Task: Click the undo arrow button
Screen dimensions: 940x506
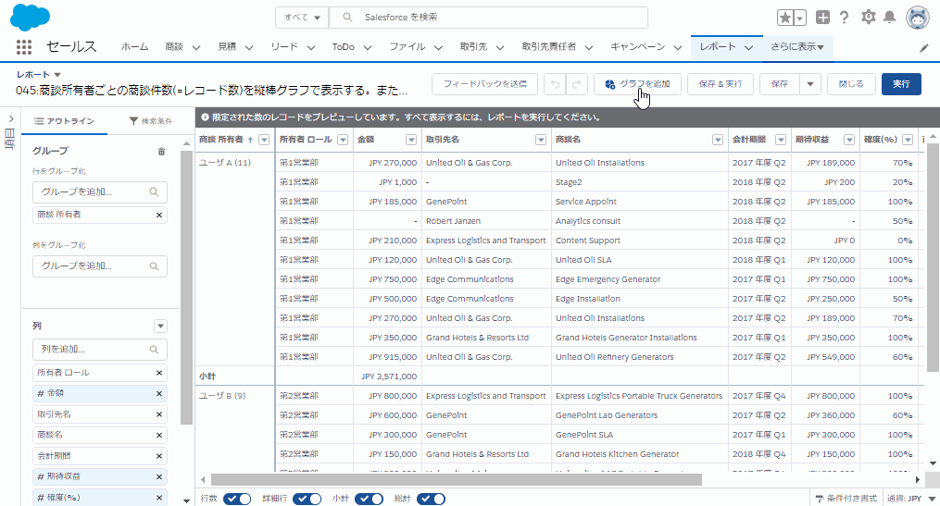Action: [x=555, y=84]
